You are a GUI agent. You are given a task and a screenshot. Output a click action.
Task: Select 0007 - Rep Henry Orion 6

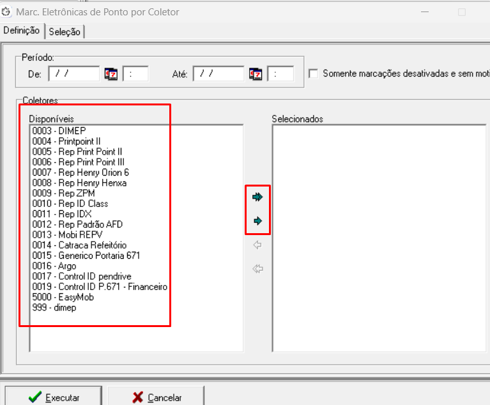[x=80, y=172]
